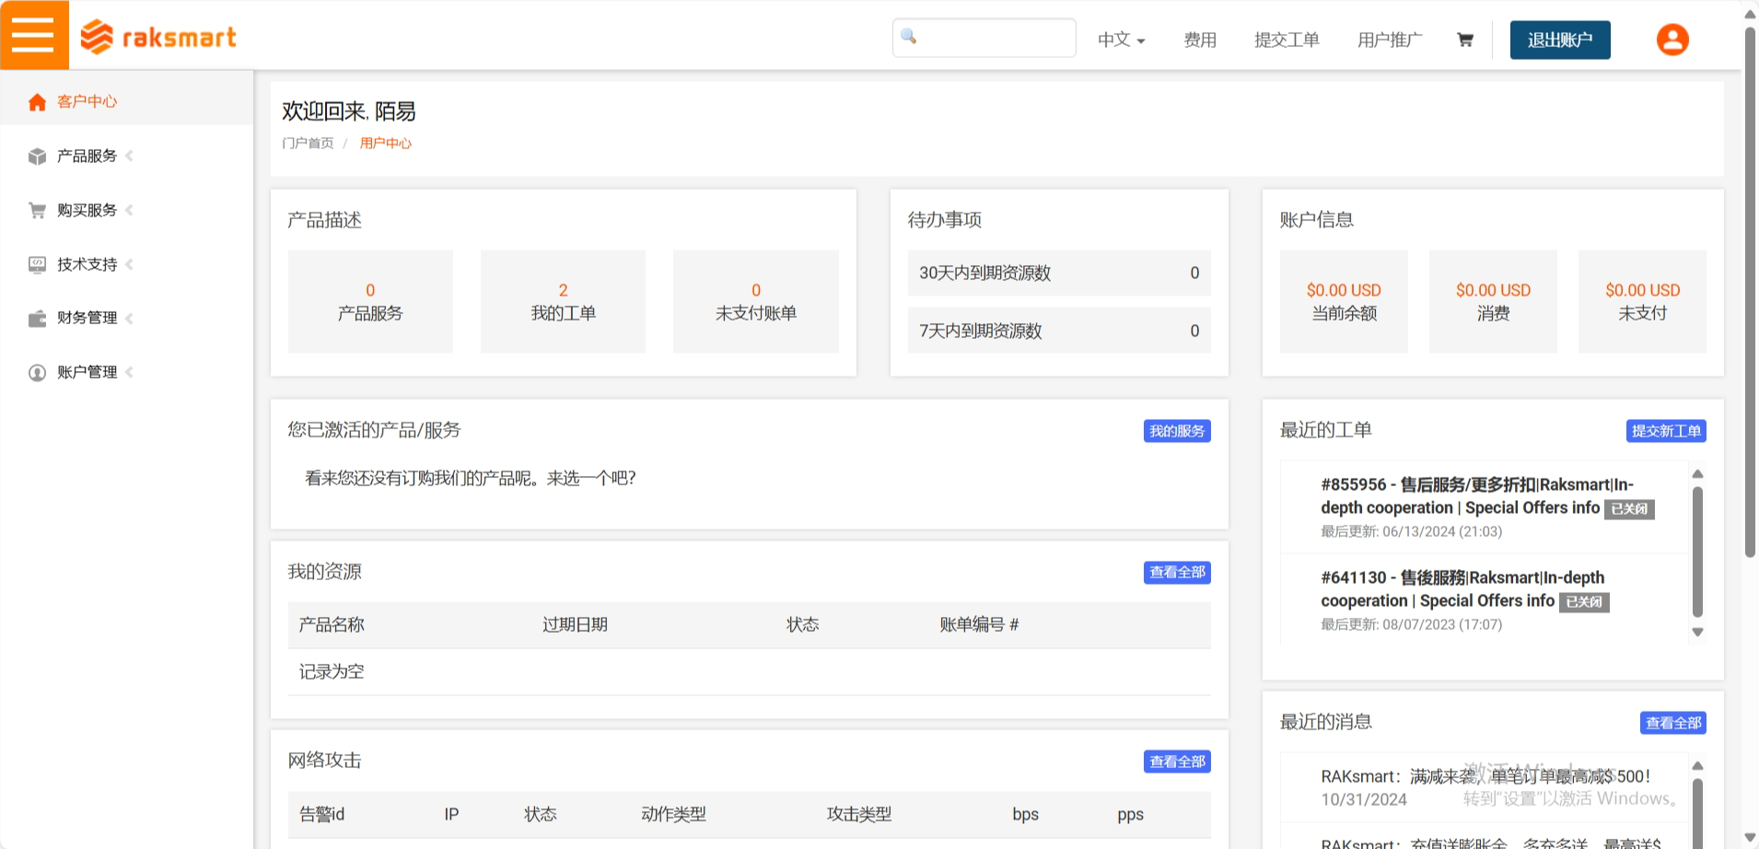Open the 费用 menu item

(1200, 40)
